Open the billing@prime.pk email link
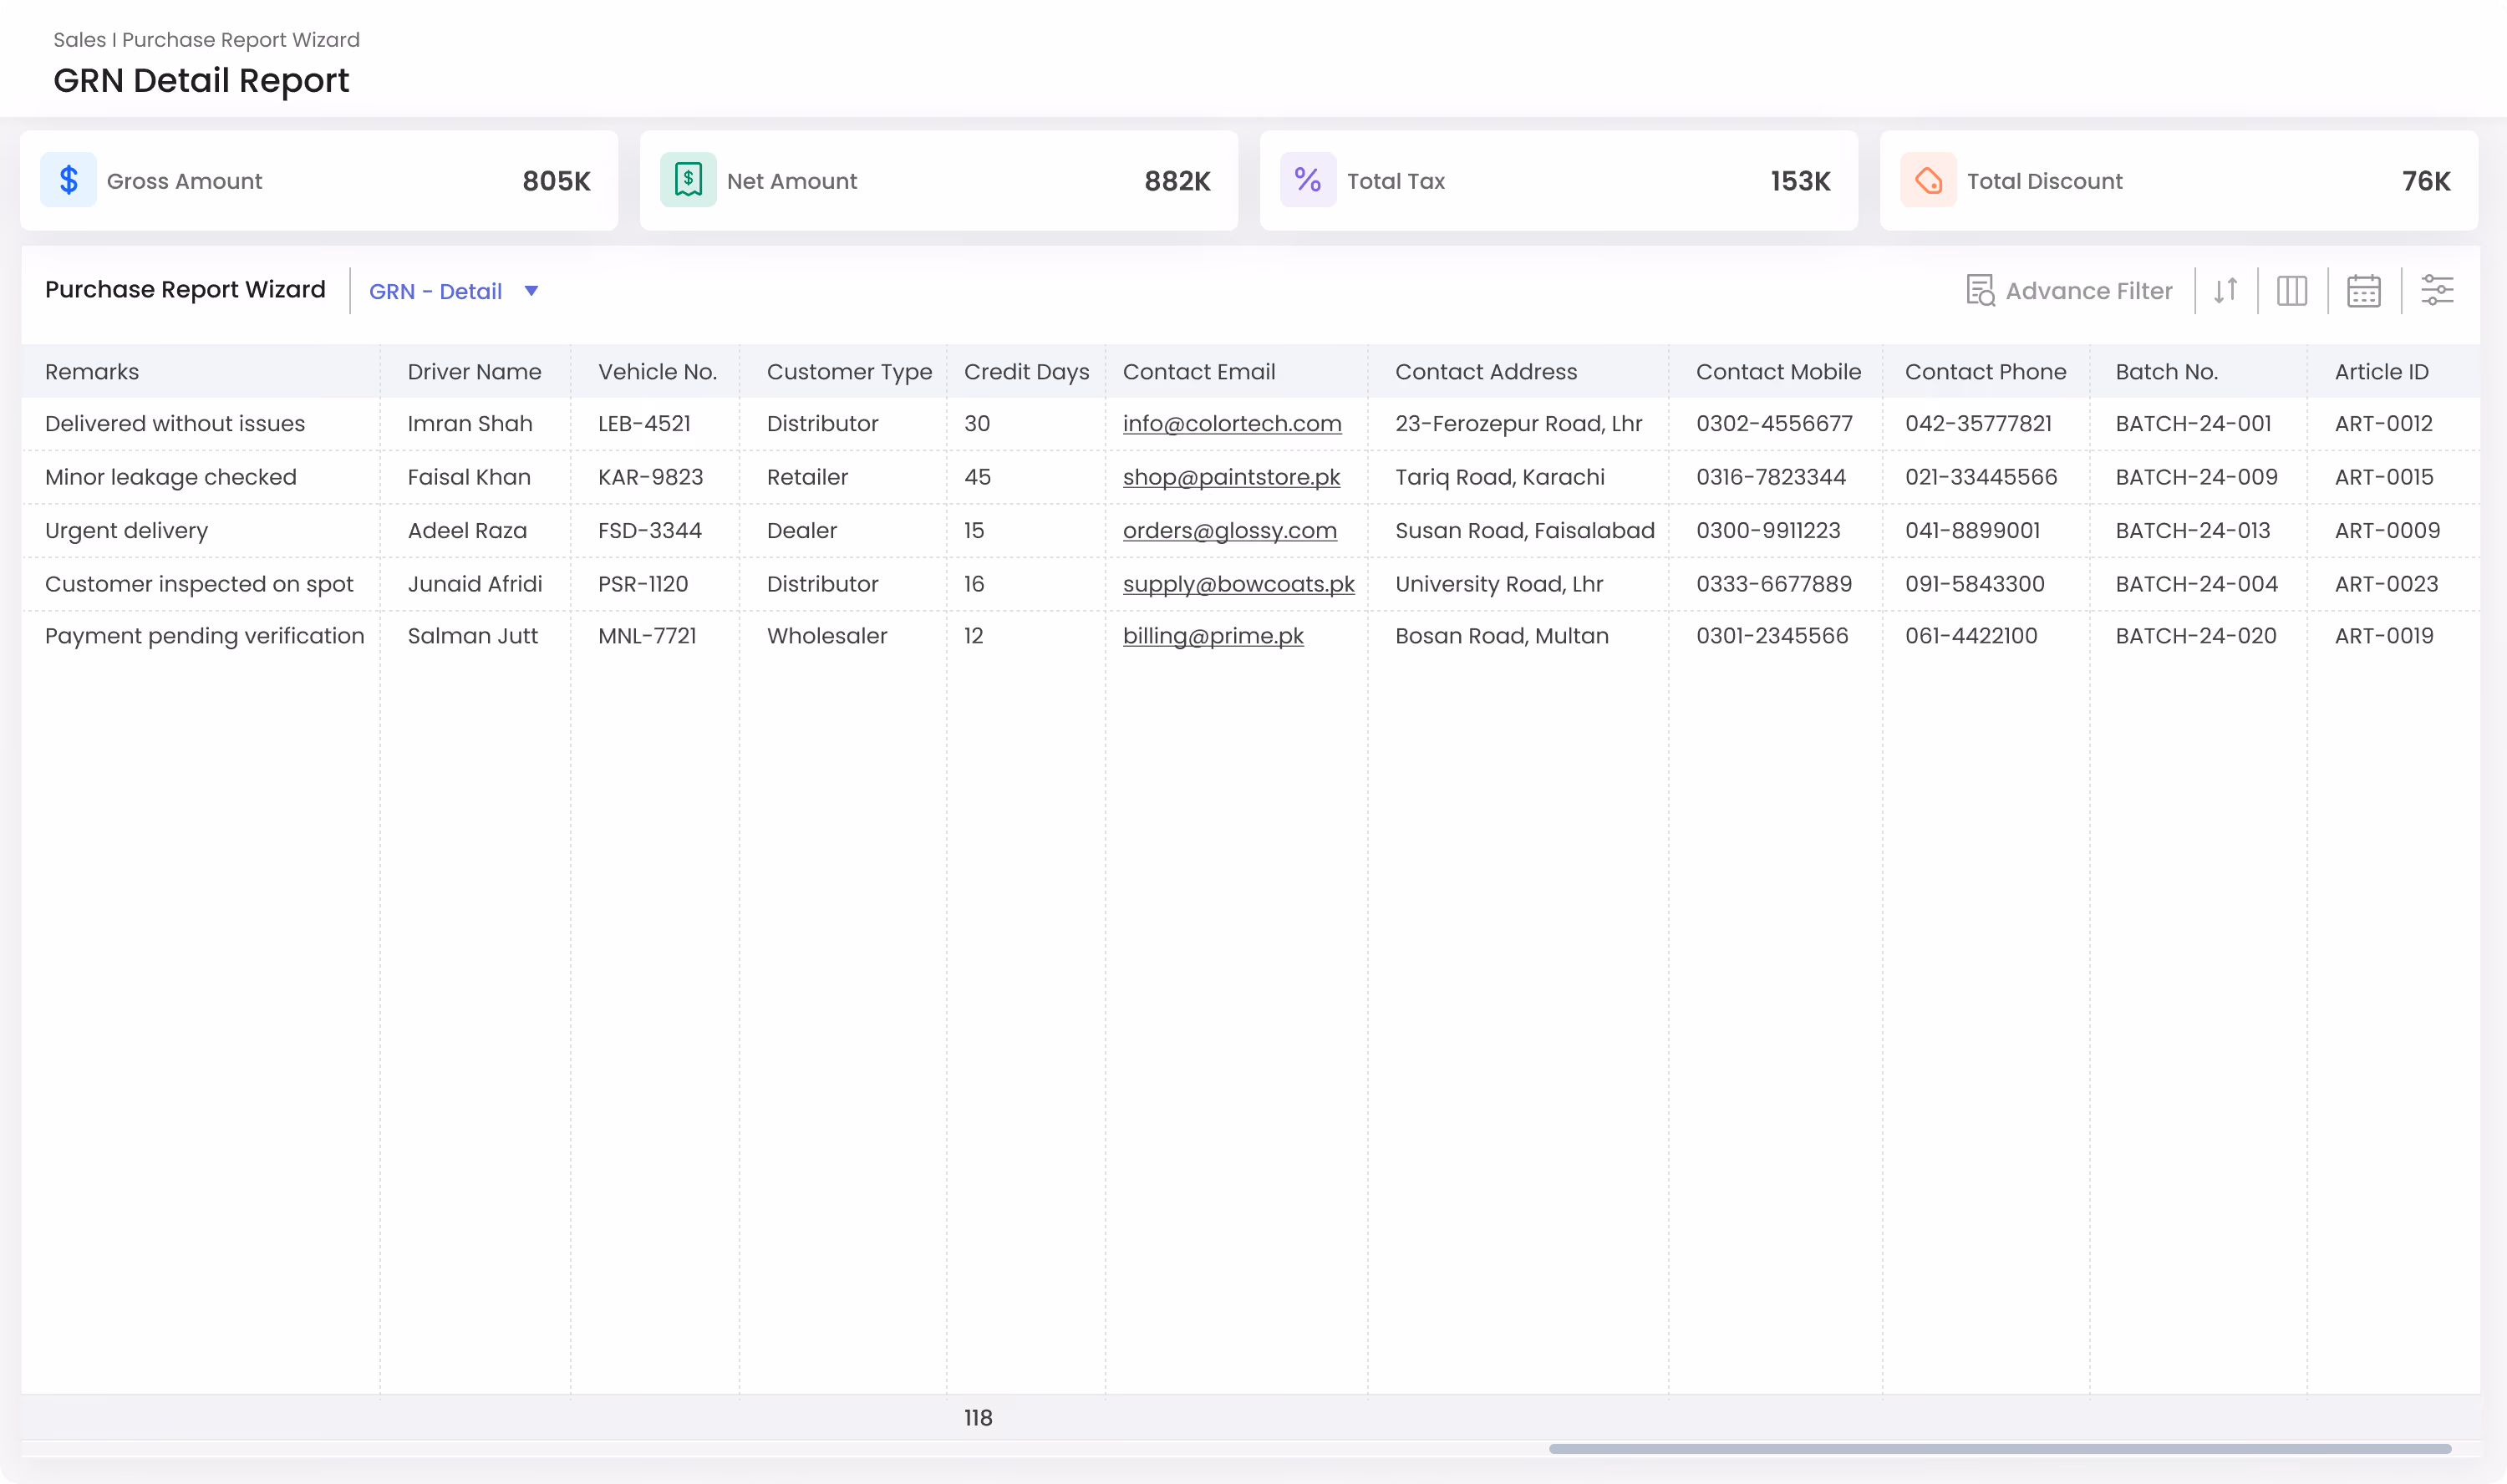This screenshot has height=1484, width=2507. 1213,636
